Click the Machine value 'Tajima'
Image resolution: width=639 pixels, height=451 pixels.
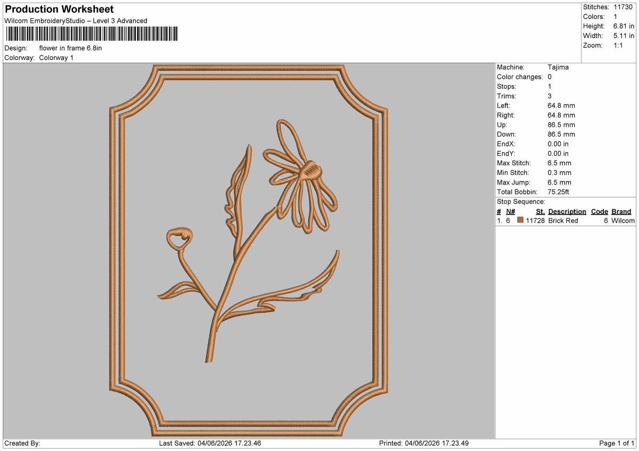[558, 67]
